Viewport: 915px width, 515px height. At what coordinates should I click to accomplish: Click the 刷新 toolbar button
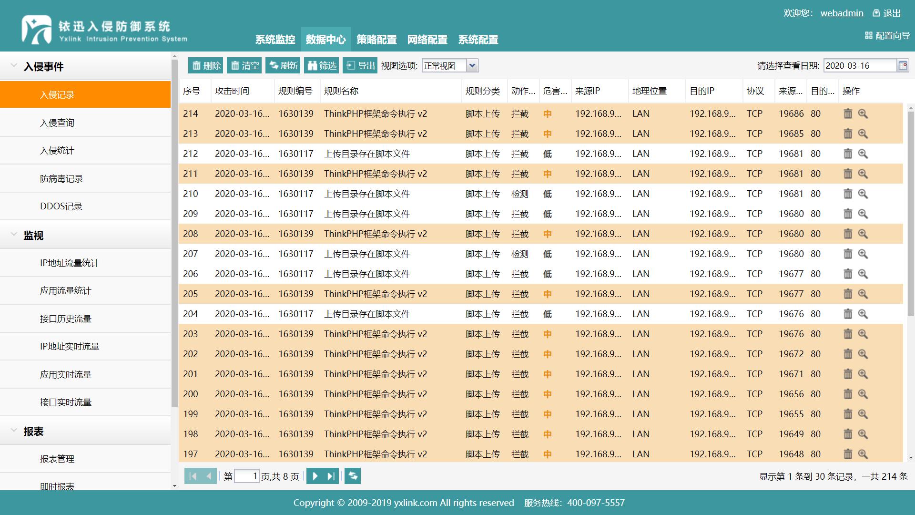(283, 65)
